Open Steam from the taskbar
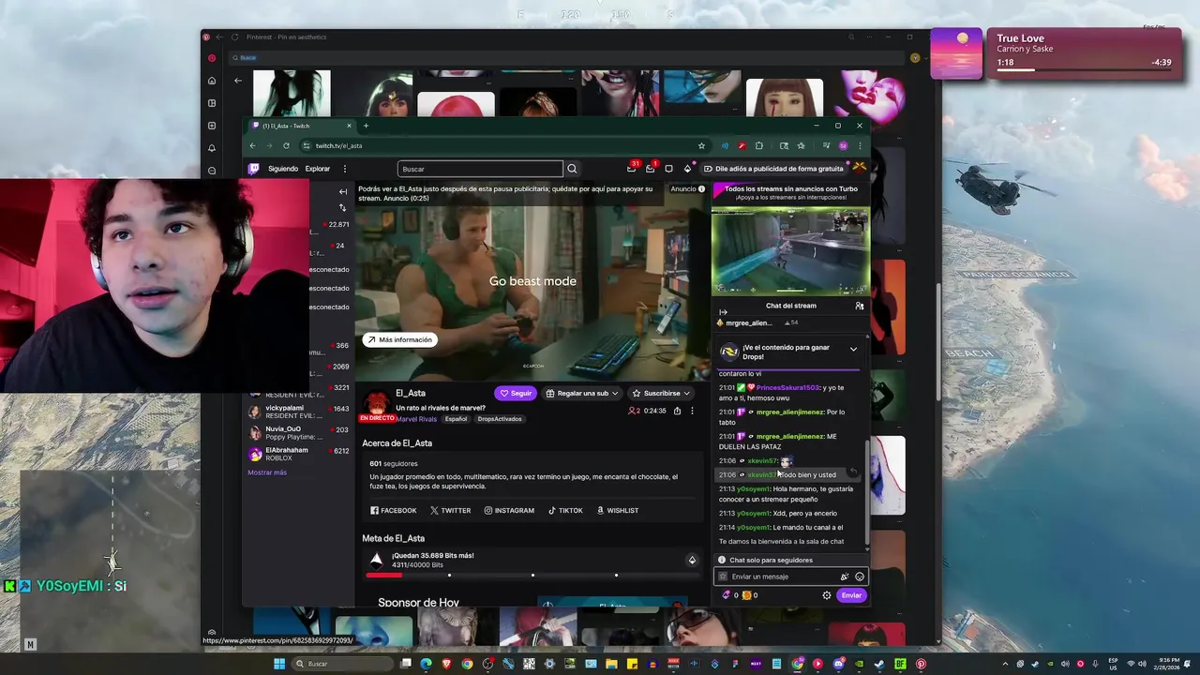Screen dimensions: 1200x675 click(879, 664)
